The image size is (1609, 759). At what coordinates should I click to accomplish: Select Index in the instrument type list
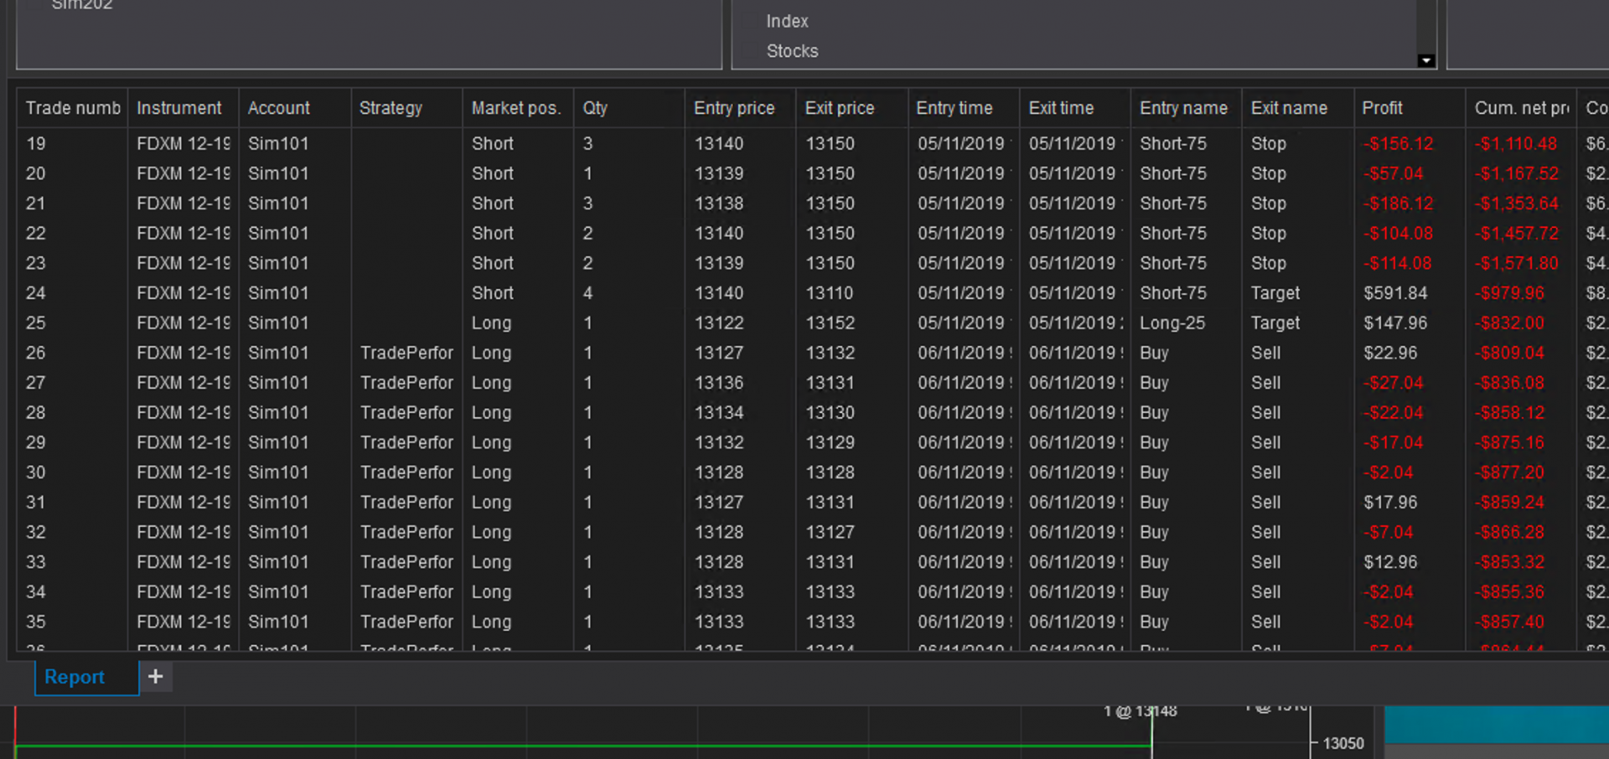point(787,22)
